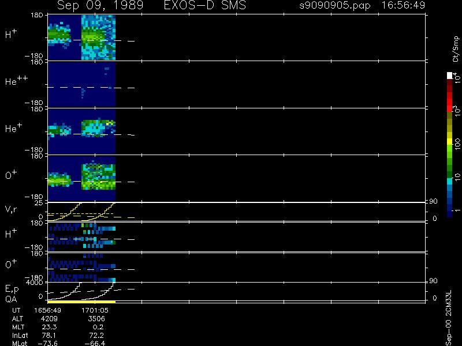Click the "EXOS-D SMS" title text

click(205, 5)
